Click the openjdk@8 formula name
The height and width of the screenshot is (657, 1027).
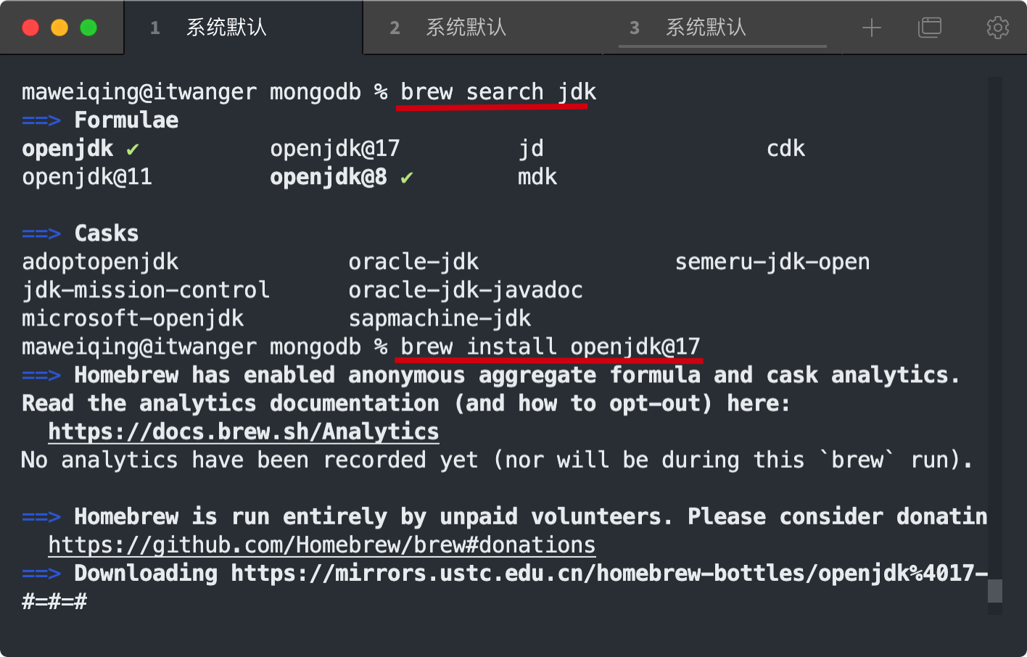pos(328,177)
